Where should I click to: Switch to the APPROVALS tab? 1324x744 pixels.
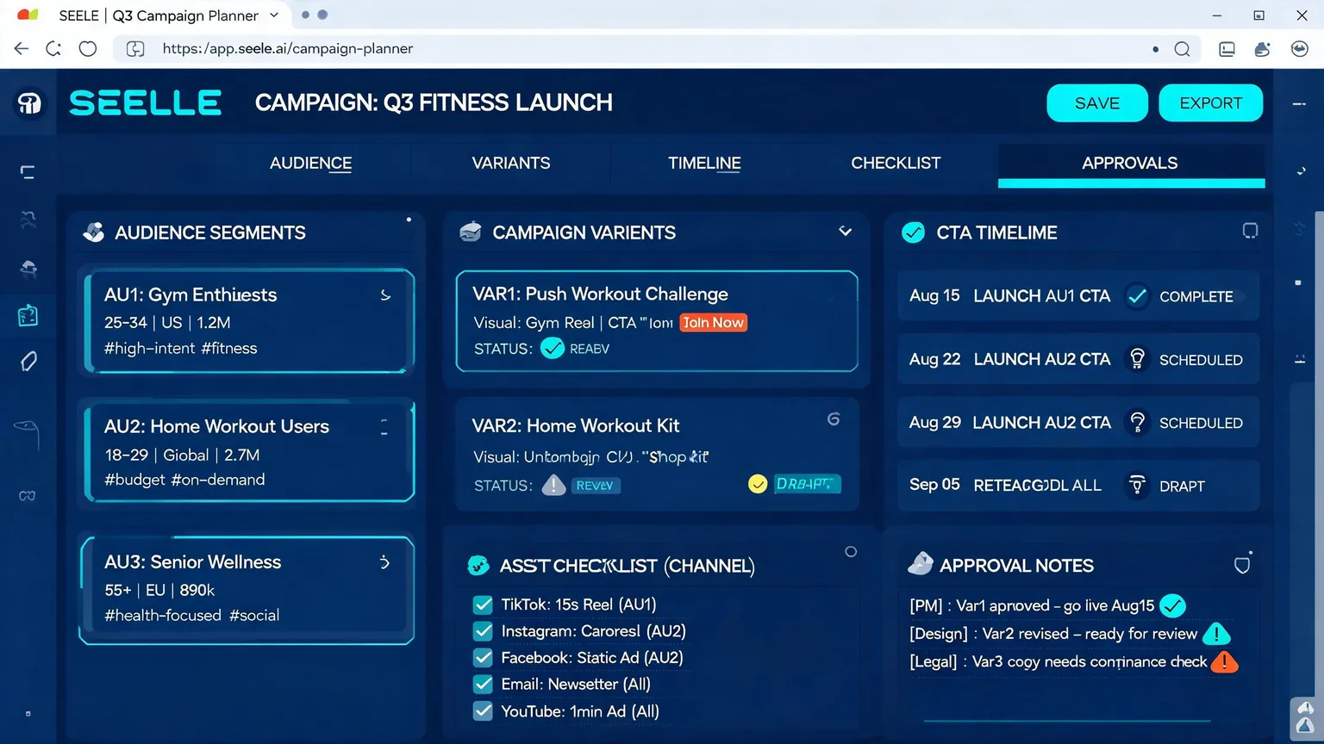(1131, 164)
